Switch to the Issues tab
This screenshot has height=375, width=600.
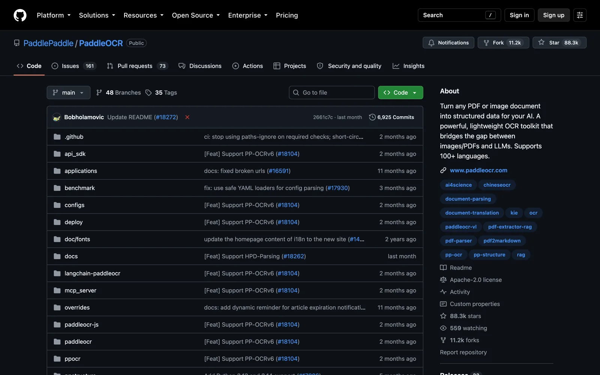click(x=74, y=66)
